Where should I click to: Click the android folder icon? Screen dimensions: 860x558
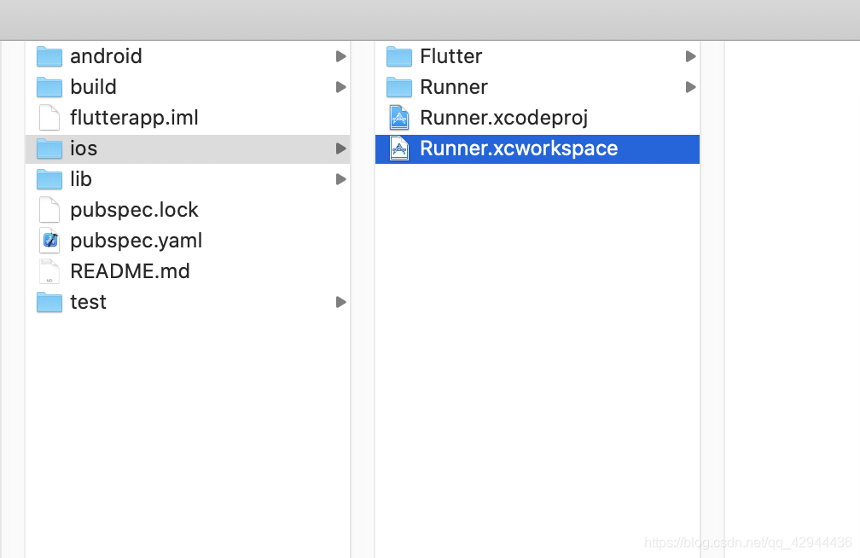coord(49,56)
